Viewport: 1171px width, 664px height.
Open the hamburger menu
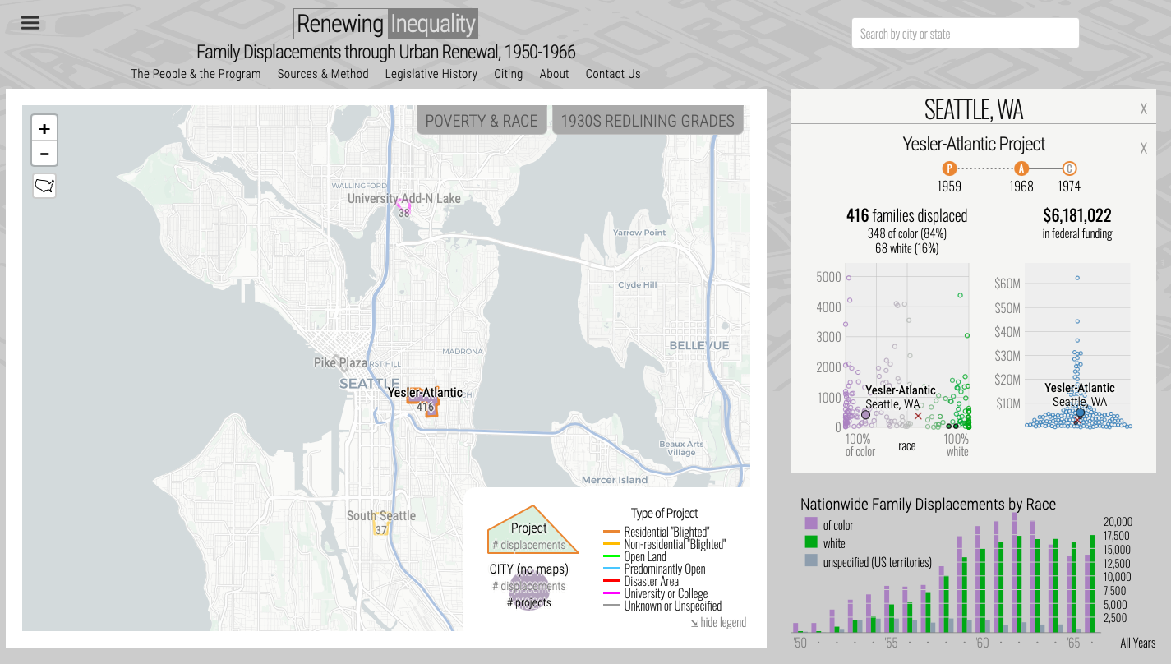click(30, 23)
